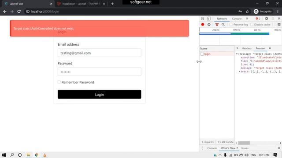
Task: Reload the localhost login page
Action: tap(19, 11)
